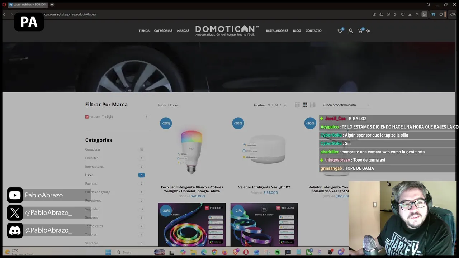The width and height of the screenshot is (459, 258).
Task: Open the Orden predeterminado sort dropdown
Action: [346, 105]
